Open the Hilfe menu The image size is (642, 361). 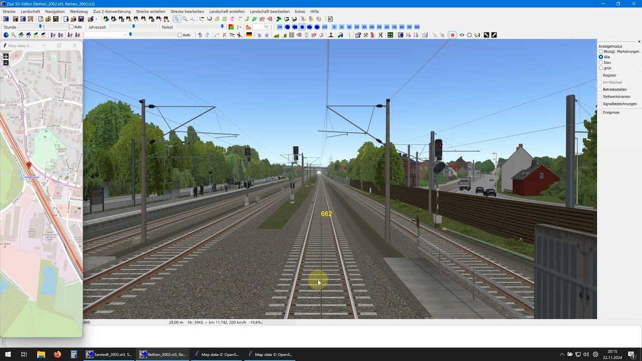coord(314,11)
